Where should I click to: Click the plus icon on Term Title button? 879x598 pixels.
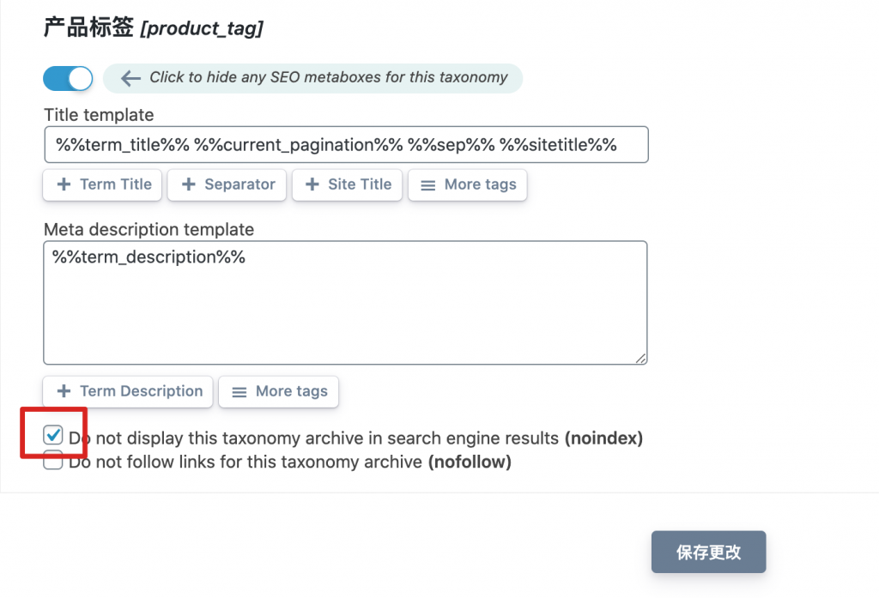click(64, 184)
